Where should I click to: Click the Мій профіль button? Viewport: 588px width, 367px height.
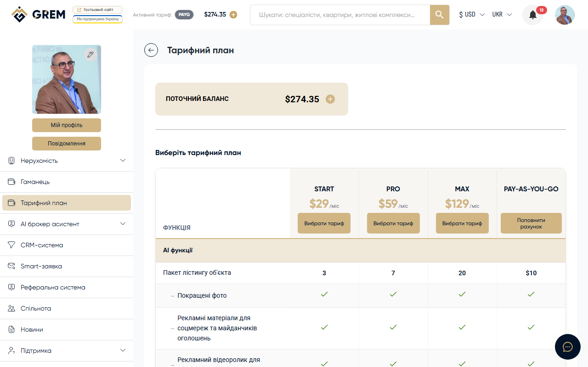[67, 125]
